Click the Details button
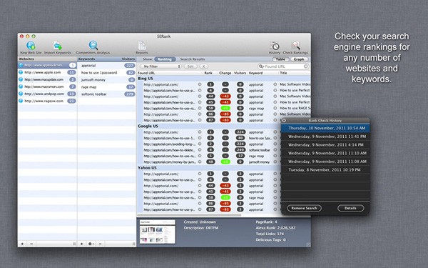This screenshot has width=428, height=268. pos(350,208)
